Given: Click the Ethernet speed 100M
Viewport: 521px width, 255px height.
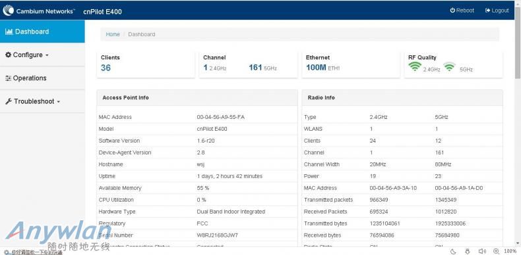Looking at the screenshot, I should coord(316,68).
